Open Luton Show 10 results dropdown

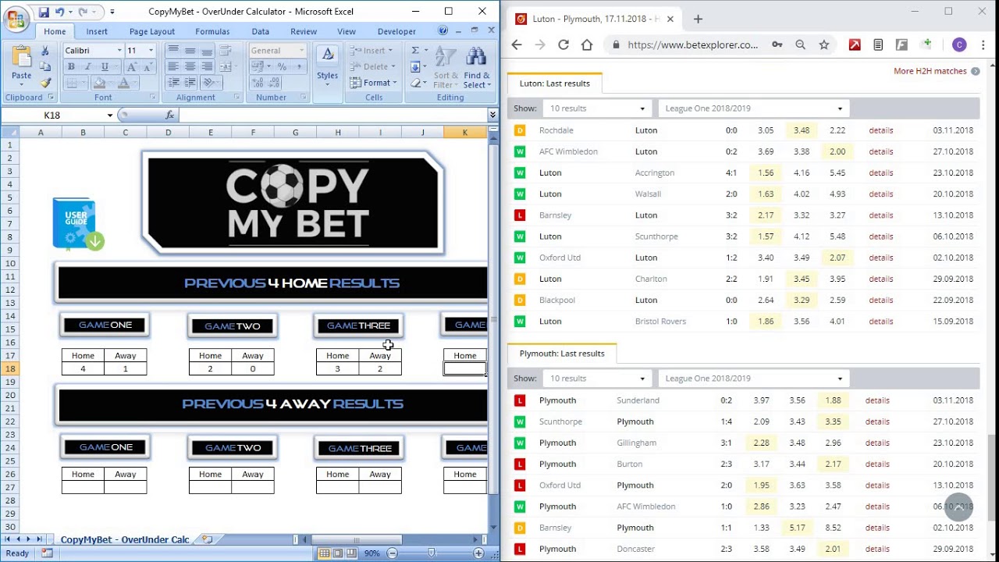597,108
